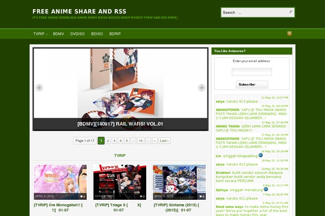
Task: Go to page 4
Action: (121, 141)
